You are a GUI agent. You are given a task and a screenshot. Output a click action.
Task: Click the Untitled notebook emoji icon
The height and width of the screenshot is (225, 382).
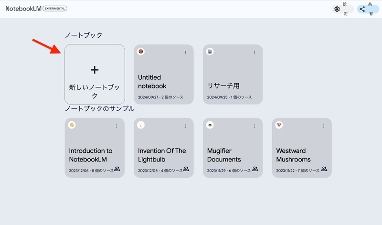(141, 52)
